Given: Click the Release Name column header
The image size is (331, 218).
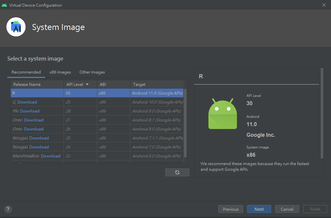Looking at the screenshot, I should [37, 84].
